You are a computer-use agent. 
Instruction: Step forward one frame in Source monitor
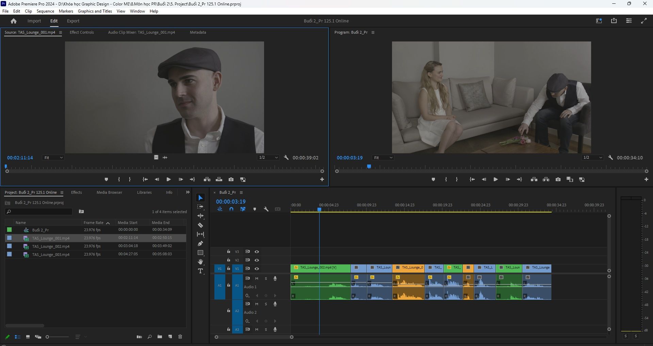click(181, 179)
